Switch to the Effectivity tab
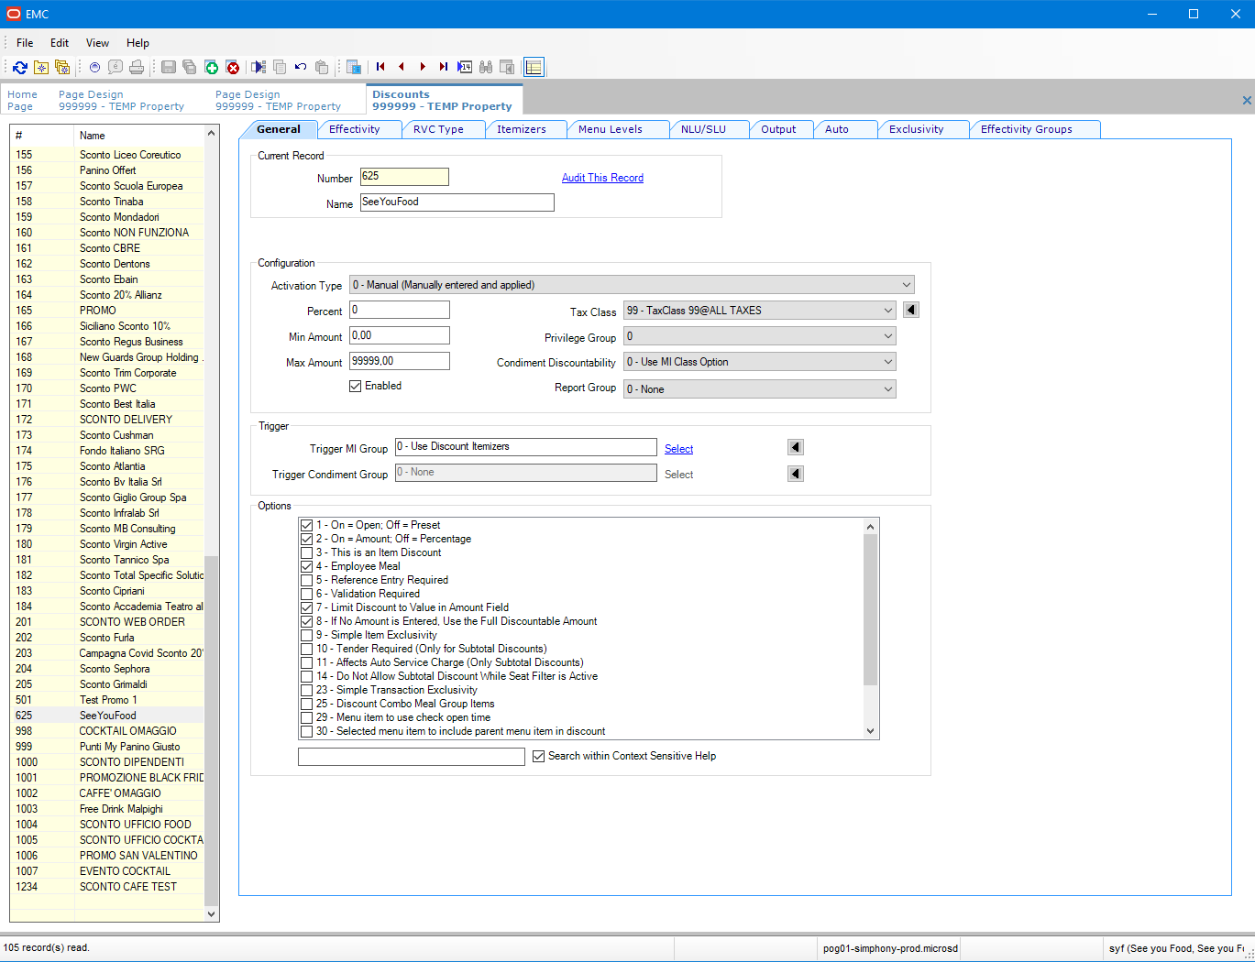This screenshot has width=1255, height=962. pyautogui.click(x=355, y=129)
